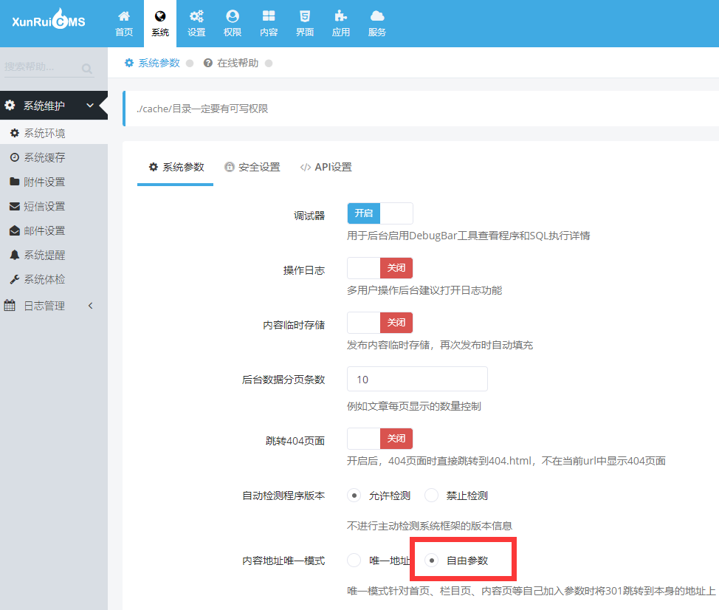The height and width of the screenshot is (610, 719).
Task: Click the 系统缓存 clock icon
Action: coord(15,157)
